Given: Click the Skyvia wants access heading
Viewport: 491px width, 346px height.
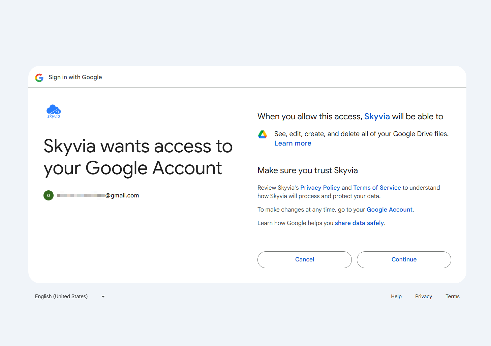Looking at the screenshot, I should pos(138,157).
